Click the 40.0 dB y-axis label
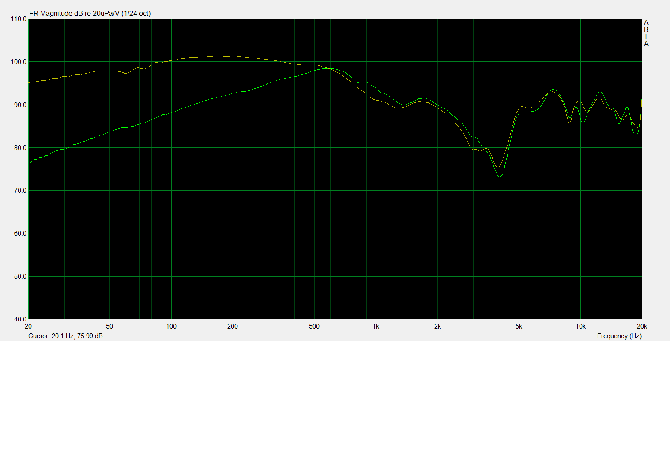 point(20,319)
